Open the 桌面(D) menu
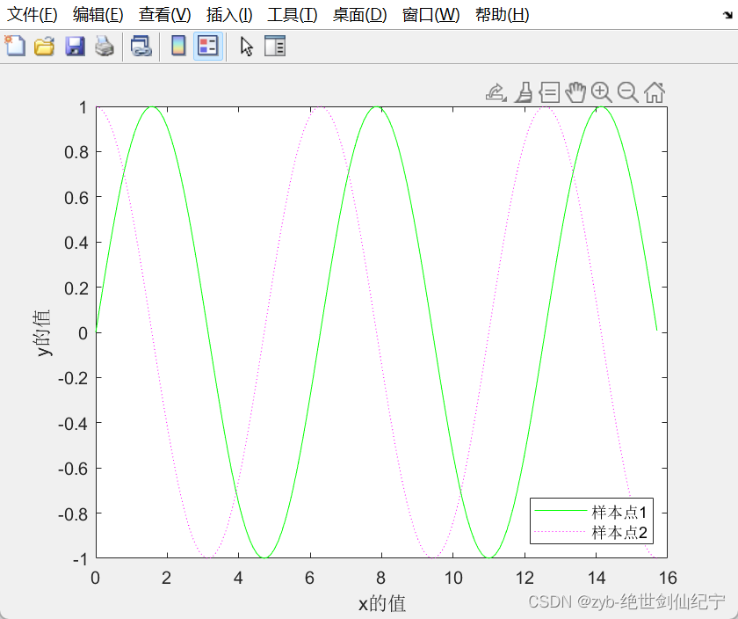738x619 pixels. (359, 15)
